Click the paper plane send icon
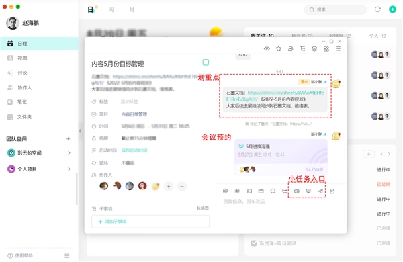The image size is (403, 262). coord(320,191)
